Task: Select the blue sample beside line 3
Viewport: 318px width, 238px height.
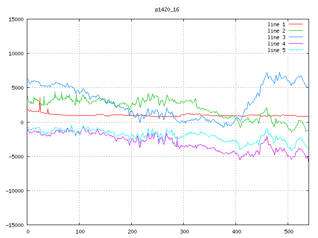Action: pos(296,37)
